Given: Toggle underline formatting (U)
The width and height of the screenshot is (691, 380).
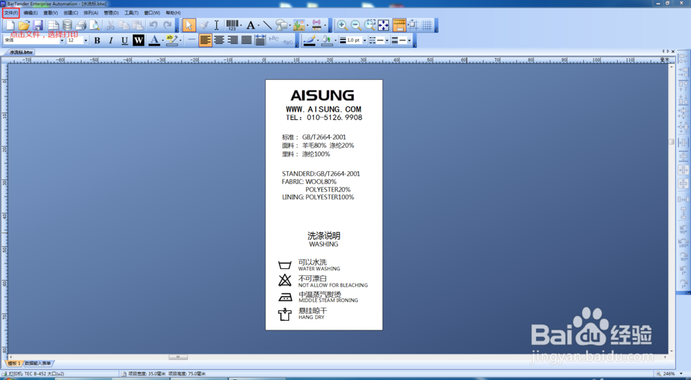Looking at the screenshot, I should 124,41.
